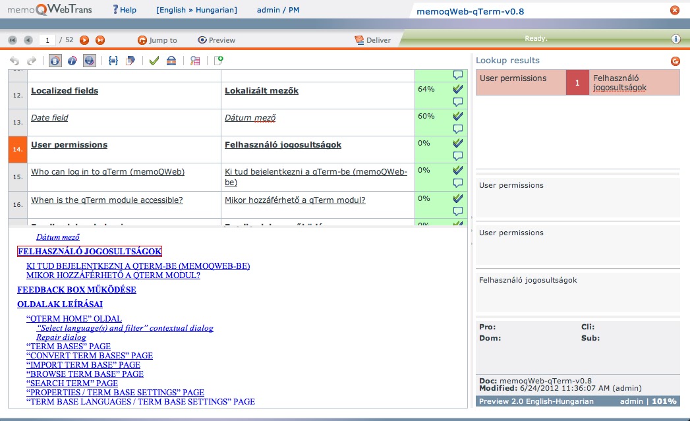Open the "IMPORT TERM BASE" PAGE link
Viewport: 690px width, 421px height.
click(83, 365)
